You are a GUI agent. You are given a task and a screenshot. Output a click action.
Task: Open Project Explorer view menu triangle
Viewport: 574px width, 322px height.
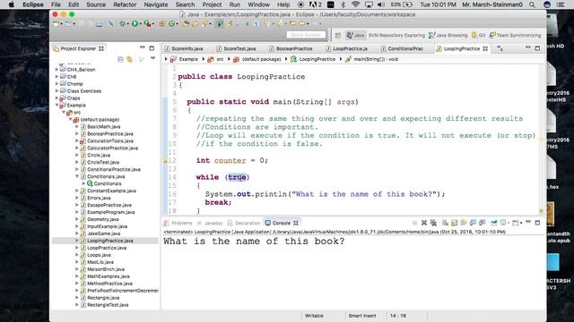[152, 58]
